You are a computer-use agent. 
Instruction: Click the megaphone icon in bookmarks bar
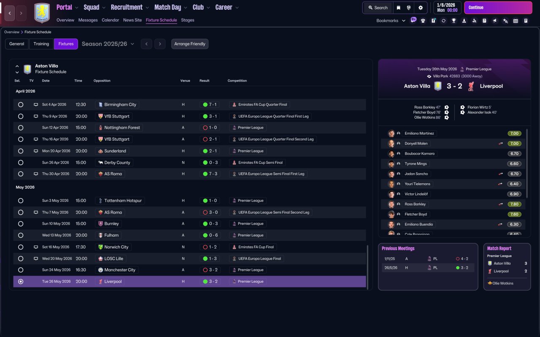(x=495, y=21)
